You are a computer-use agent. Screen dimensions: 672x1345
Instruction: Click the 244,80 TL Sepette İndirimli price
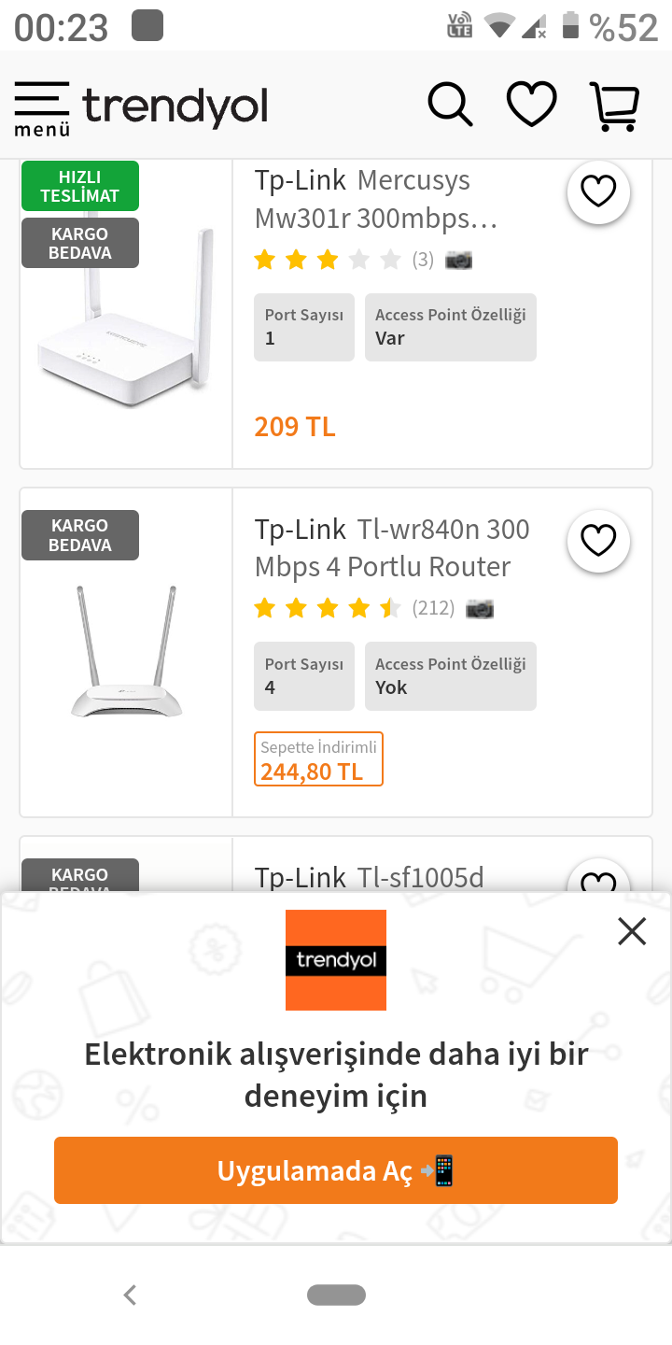point(318,759)
